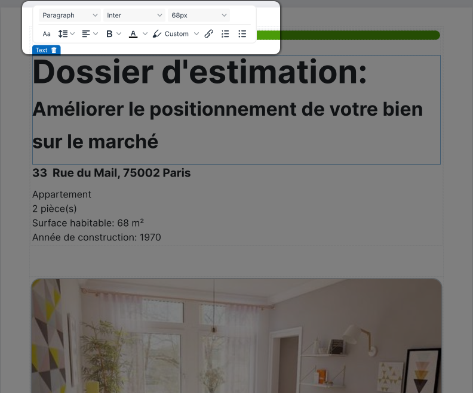Click the 'Dossier d'estimation:' heading
The width and height of the screenshot is (473, 393).
click(199, 72)
